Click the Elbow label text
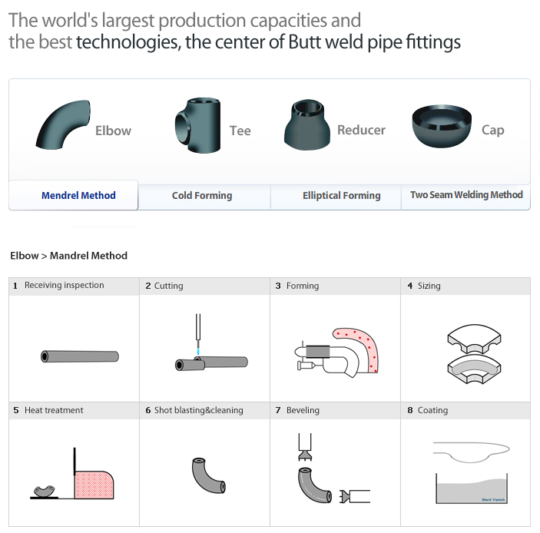Image resolution: width=540 pixels, height=533 pixels. (x=113, y=131)
